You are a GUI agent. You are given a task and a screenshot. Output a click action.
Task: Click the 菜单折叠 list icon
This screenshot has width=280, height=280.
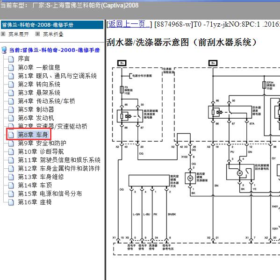[x=37, y=34]
